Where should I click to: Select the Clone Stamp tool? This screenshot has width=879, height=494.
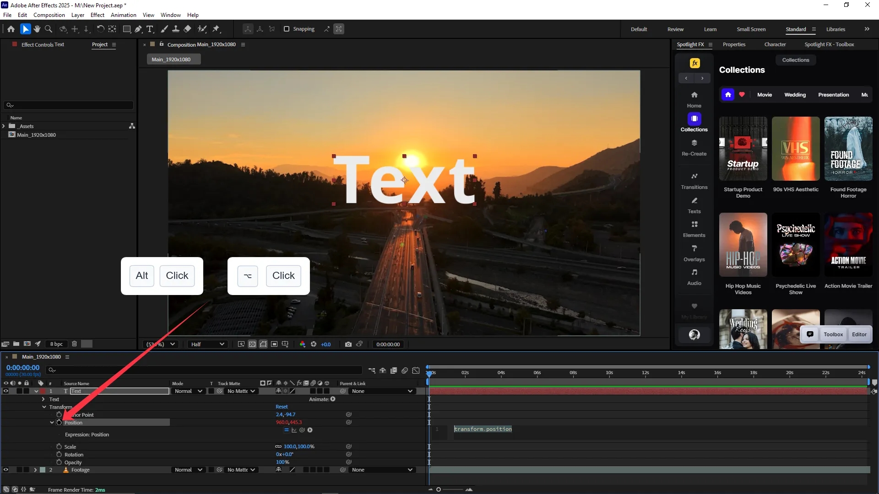pos(176,29)
